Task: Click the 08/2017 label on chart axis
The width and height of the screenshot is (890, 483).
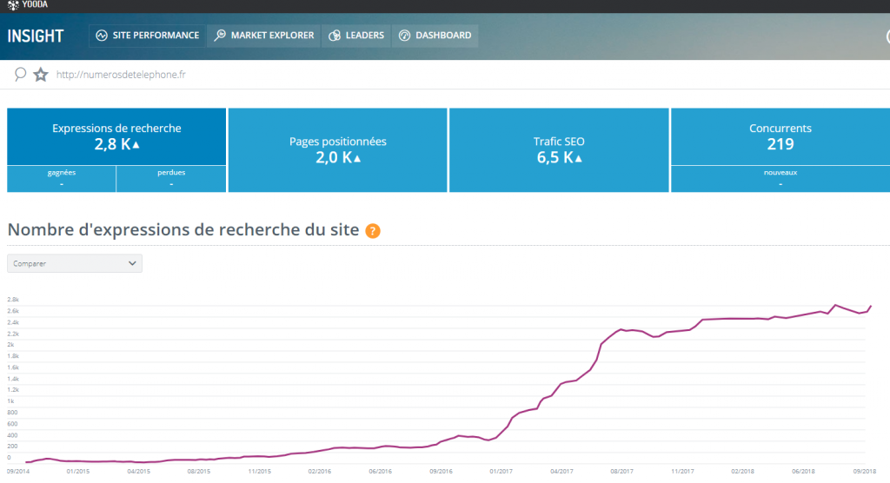Action: [622, 472]
